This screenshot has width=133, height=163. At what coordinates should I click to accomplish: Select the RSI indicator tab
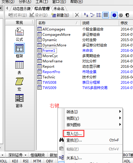point(26,161)
